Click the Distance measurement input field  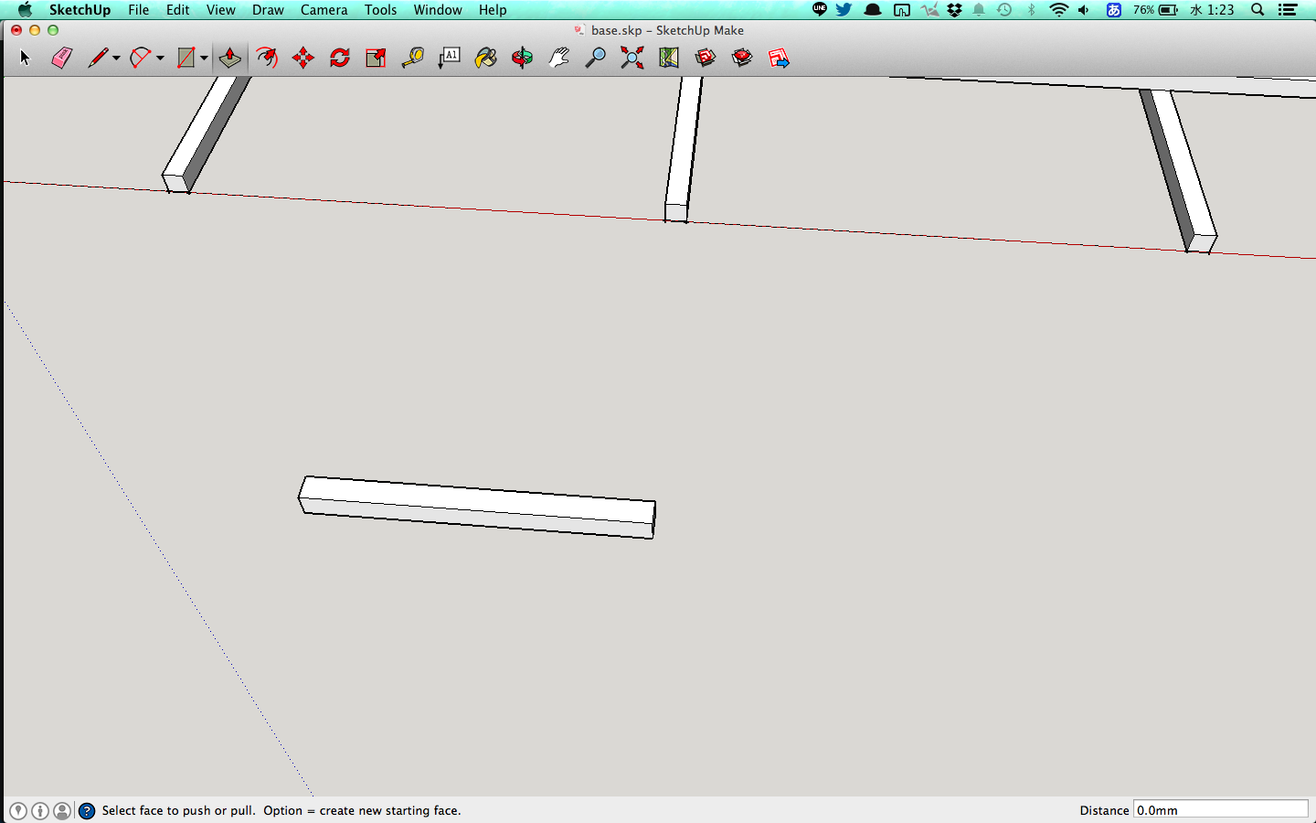(x=1220, y=810)
